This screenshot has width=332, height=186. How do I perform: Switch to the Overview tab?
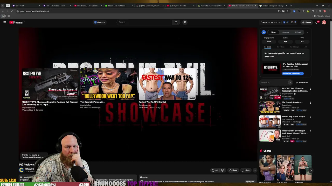point(286,32)
